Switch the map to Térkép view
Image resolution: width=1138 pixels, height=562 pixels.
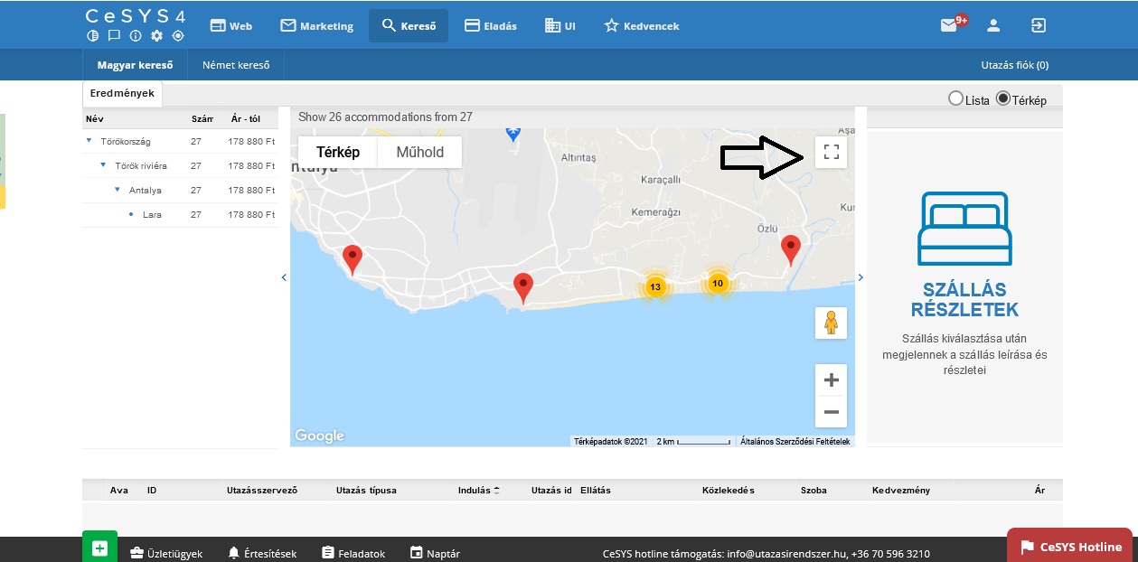[338, 152]
